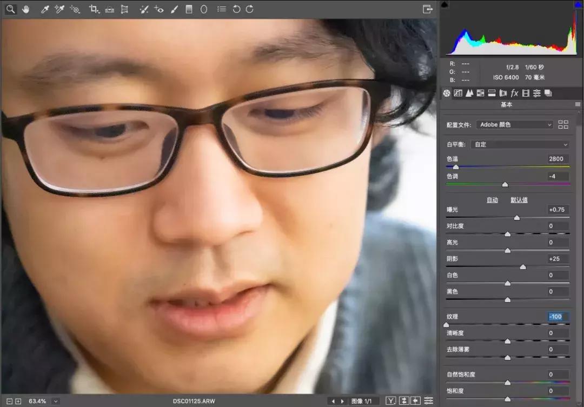Screen dimensions: 584x407
Task: Select the Adjustment Brush tool
Action: click(174, 9)
